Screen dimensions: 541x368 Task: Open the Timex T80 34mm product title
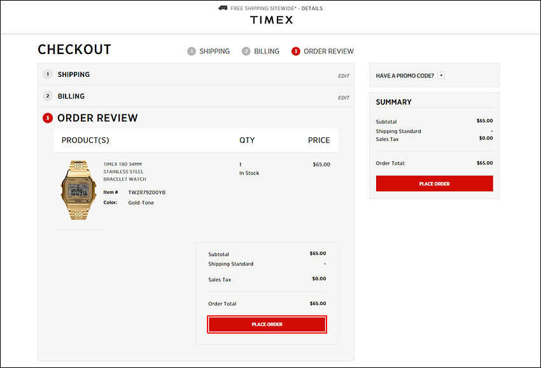coord(125,172)
